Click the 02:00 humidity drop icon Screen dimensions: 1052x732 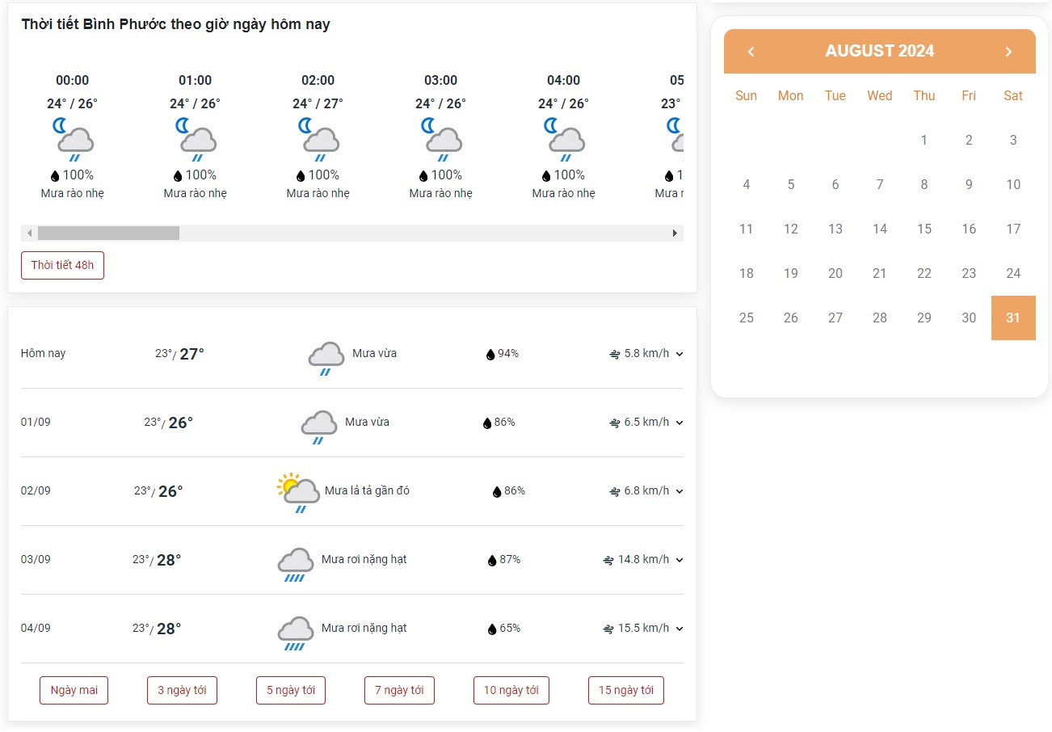(301, 175)
